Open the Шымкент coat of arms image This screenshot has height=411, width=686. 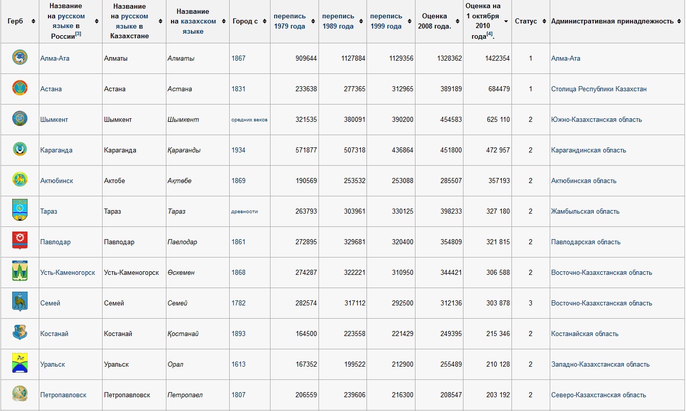[20, 118]
